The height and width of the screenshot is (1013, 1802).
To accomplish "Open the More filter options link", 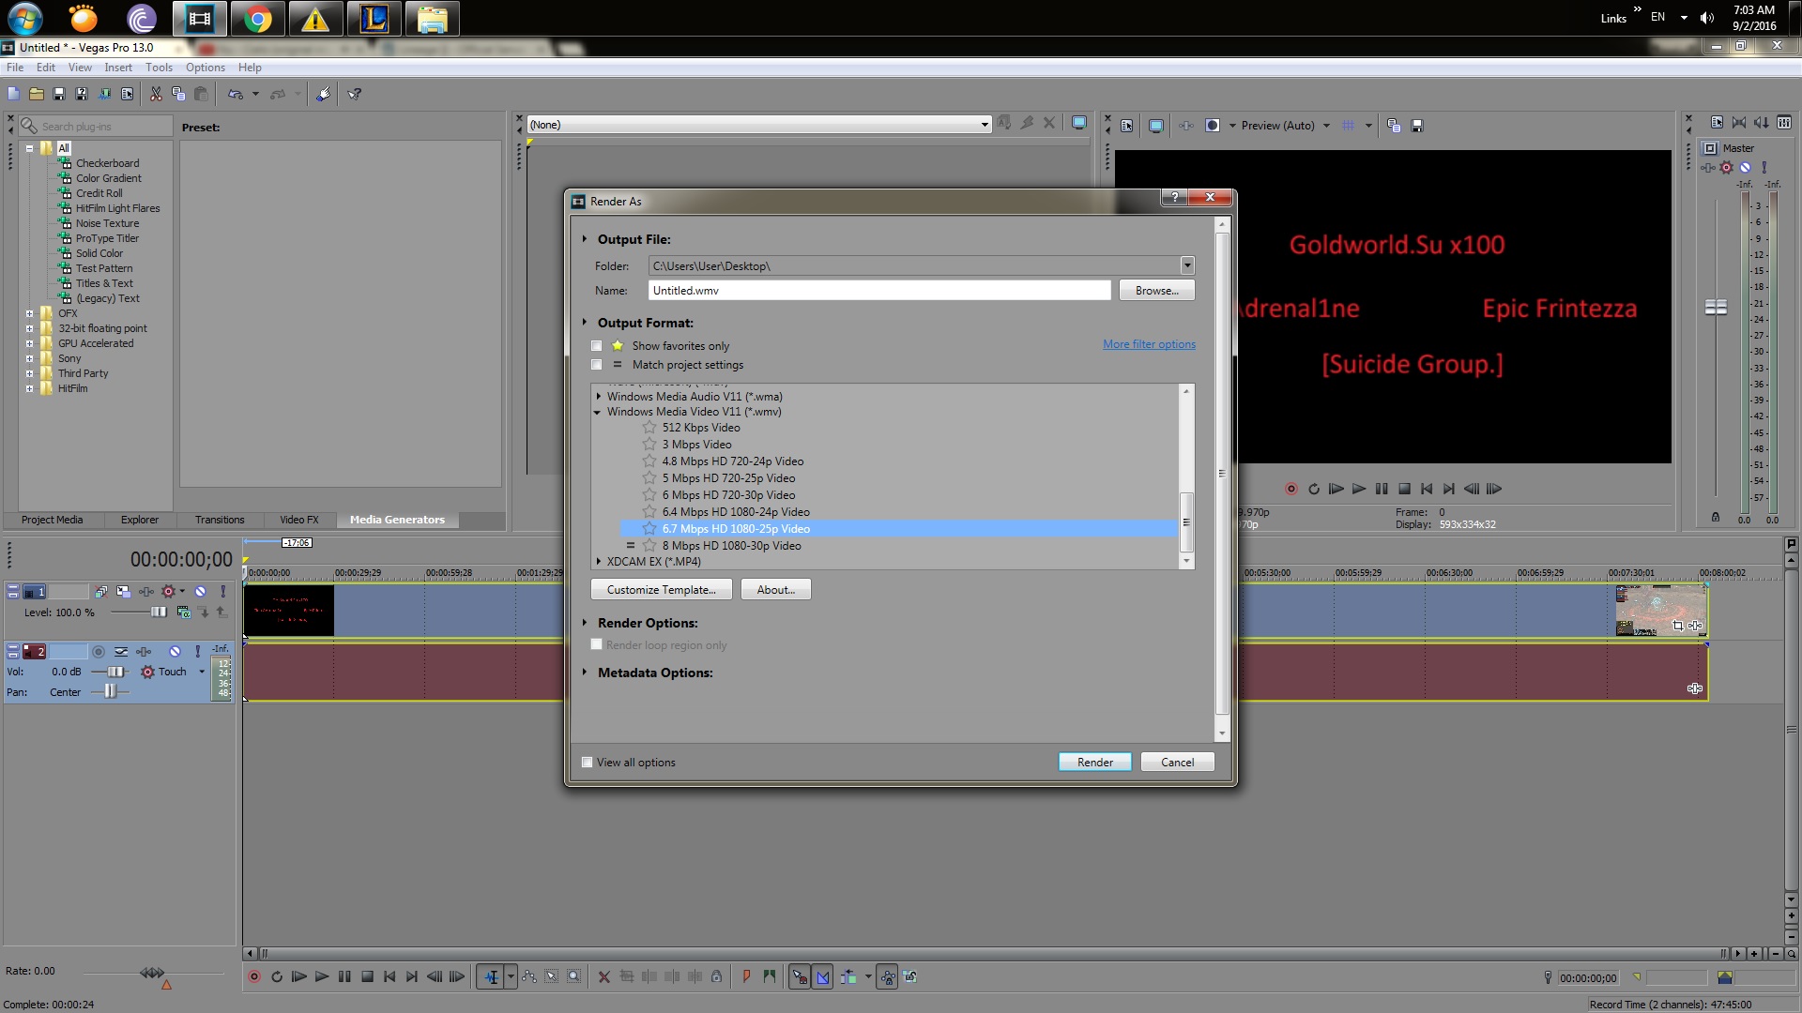I will [x=1149, y=344].
